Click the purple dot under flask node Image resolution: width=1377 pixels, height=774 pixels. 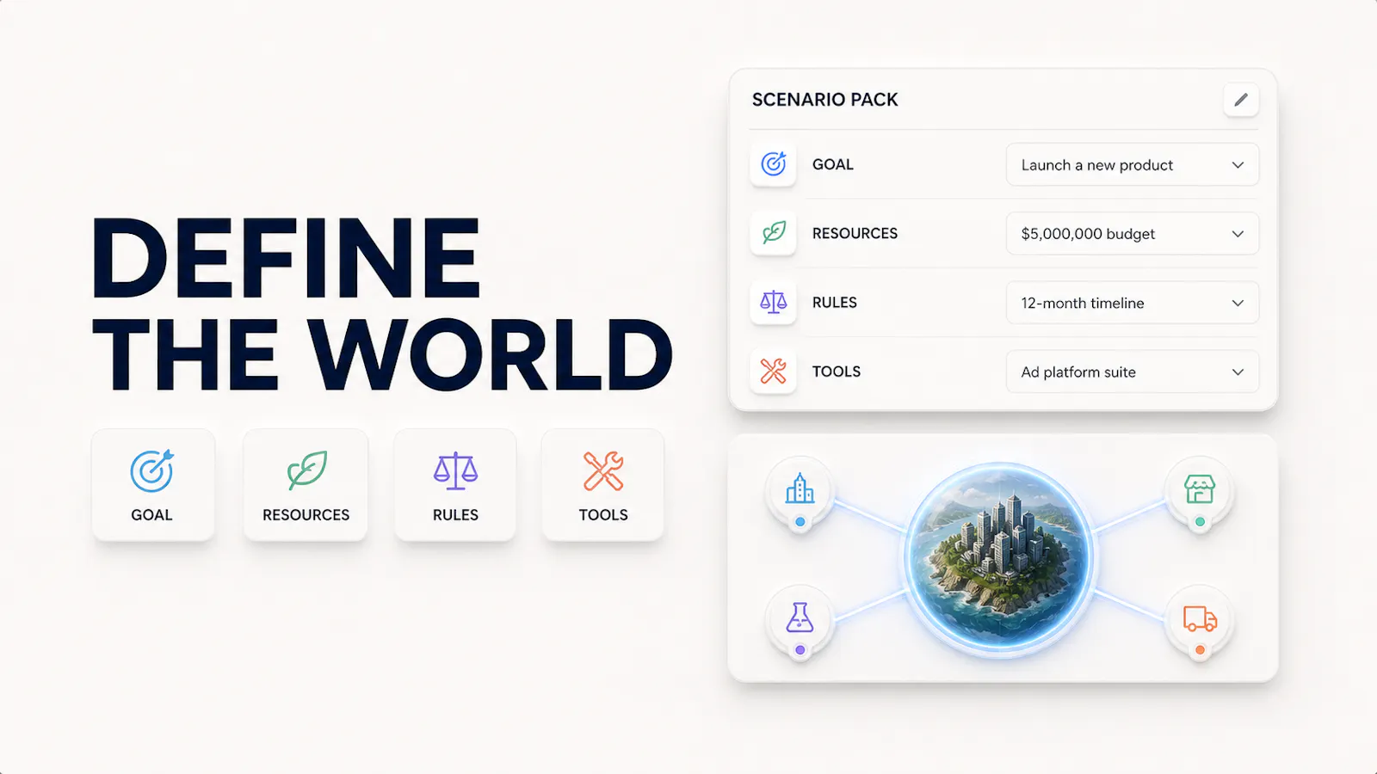pyautogui.click(x=800, y=650)
